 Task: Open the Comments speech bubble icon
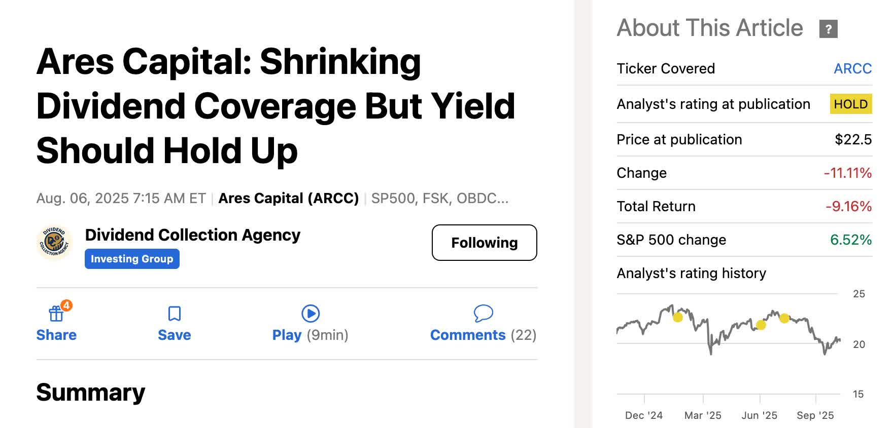coord(483,314)
